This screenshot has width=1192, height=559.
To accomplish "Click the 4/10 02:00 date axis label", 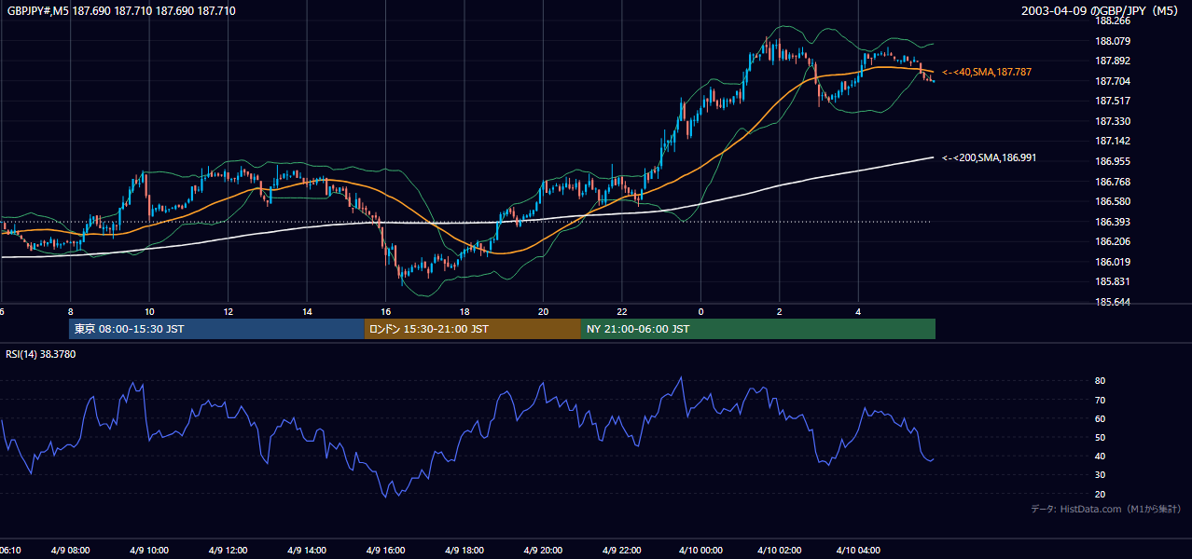I will [780, 551].
